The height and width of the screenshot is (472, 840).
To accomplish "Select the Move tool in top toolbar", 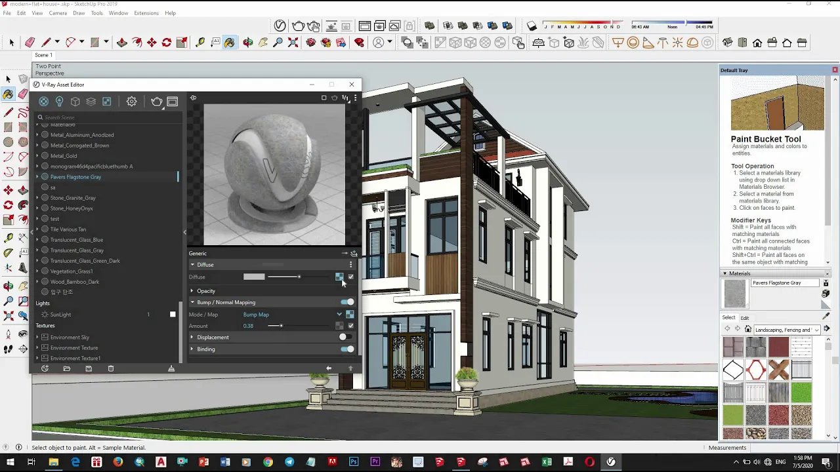I will tap(152, 43).
